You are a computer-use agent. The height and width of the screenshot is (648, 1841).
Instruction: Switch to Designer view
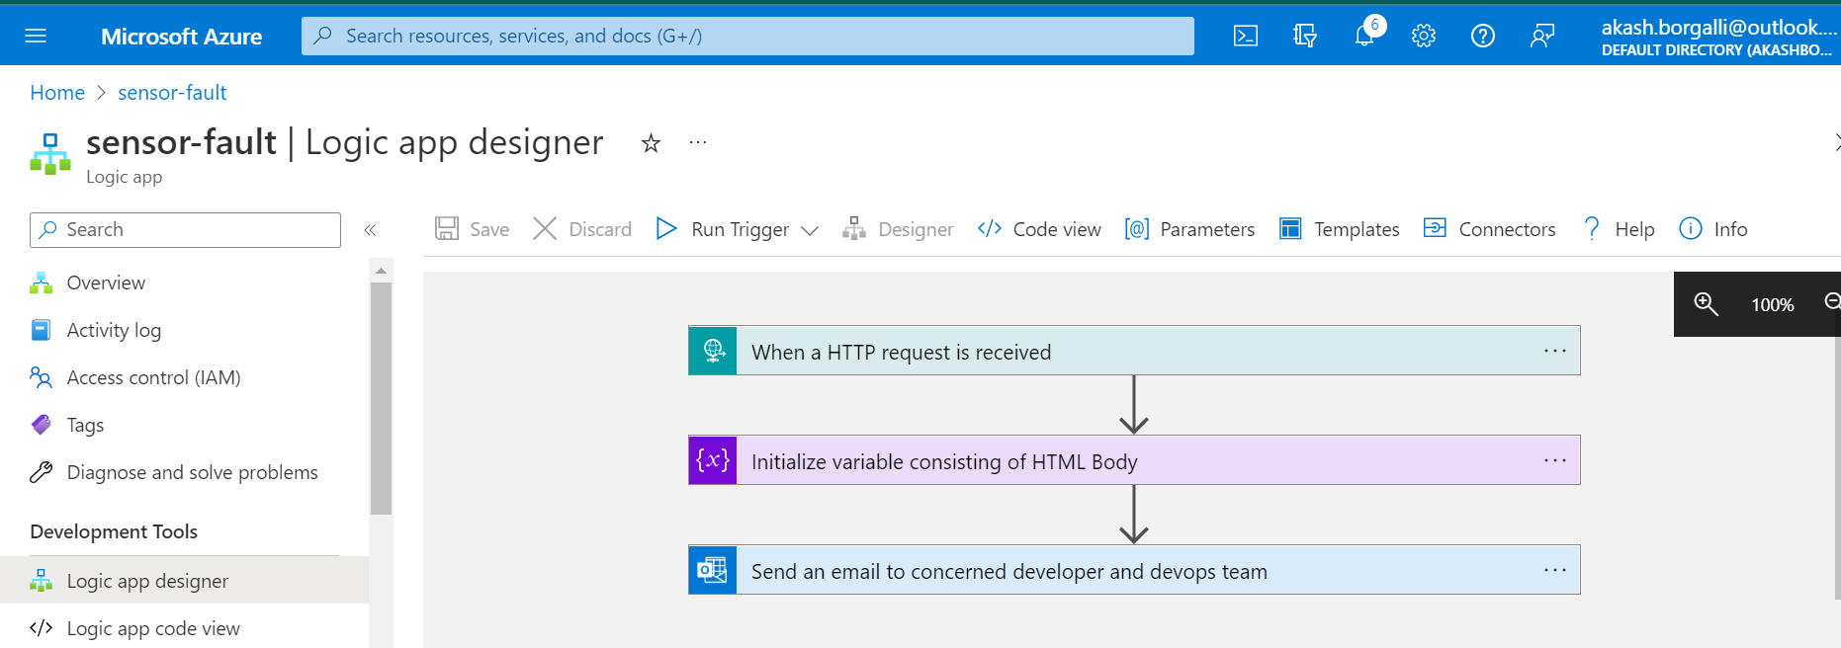click(898, 229)
